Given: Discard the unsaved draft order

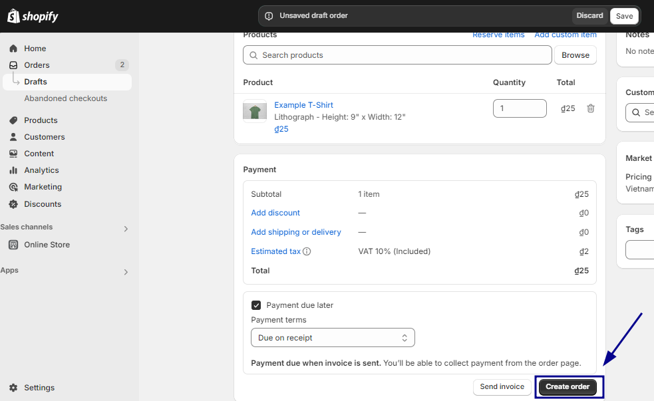Looking at the screenshot, I should click(x=589, y=16).
